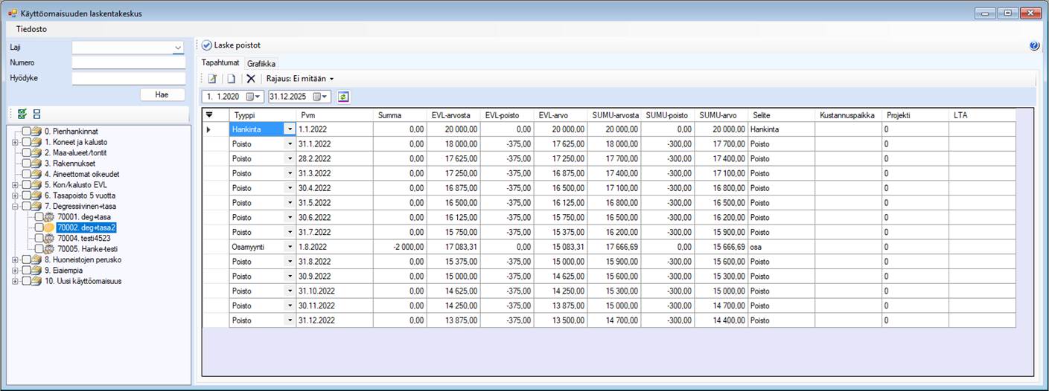Sort by the LTA column header
Image resolution: width=1049 pixels, height=391 pixels.
tap(982, 115)
